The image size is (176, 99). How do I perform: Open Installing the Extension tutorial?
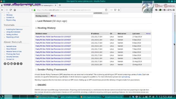14,29
